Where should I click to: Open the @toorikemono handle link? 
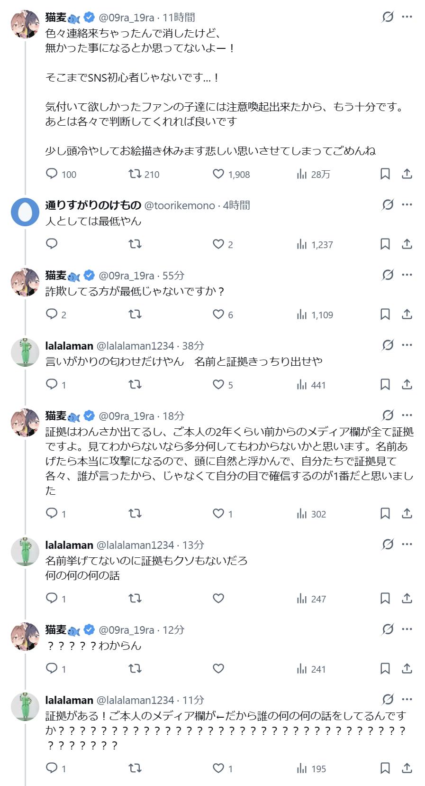[180, 205]
